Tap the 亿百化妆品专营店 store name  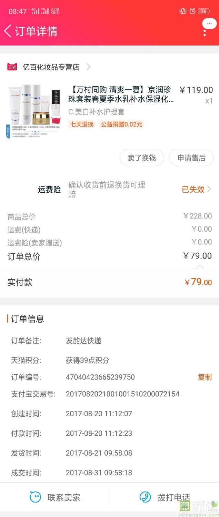pos(51,67)
